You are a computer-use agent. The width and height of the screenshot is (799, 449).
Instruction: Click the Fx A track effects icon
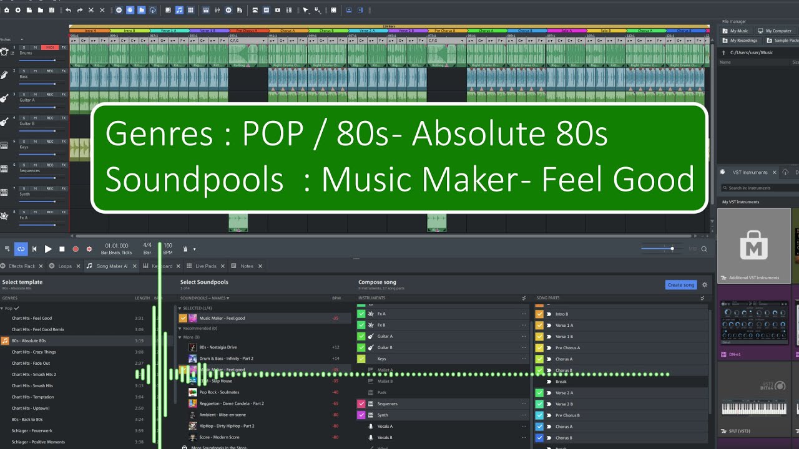point(4,216)
